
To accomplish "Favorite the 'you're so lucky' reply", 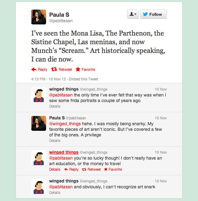I will pos(106,169).
